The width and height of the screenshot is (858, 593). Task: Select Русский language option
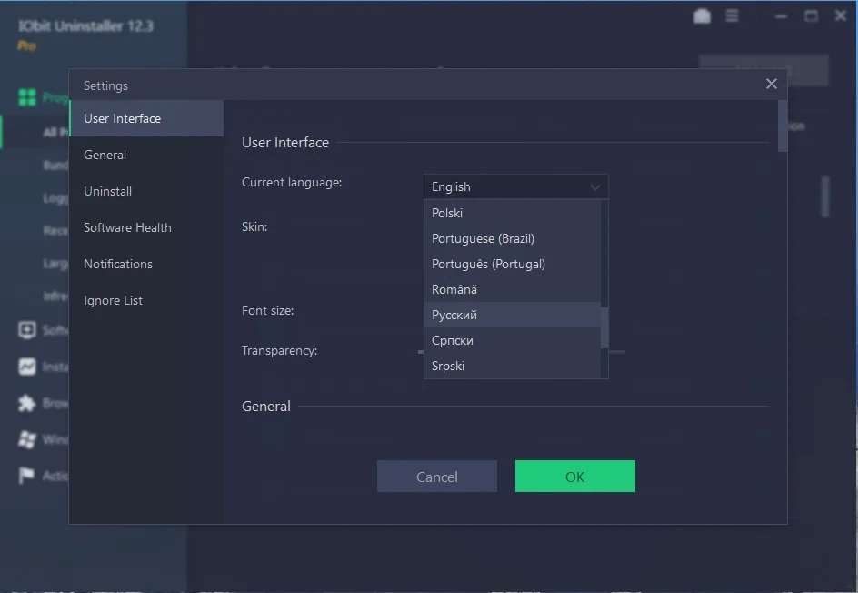[x=513, y=315]
